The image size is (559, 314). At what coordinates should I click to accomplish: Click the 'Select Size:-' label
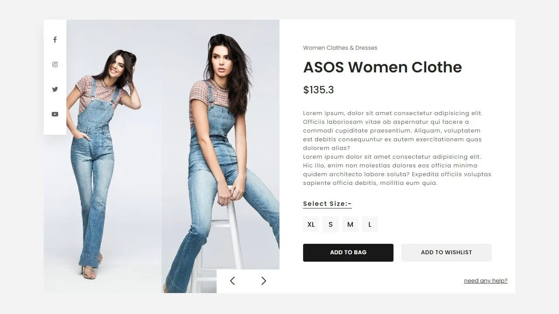(x=328, y=204)
